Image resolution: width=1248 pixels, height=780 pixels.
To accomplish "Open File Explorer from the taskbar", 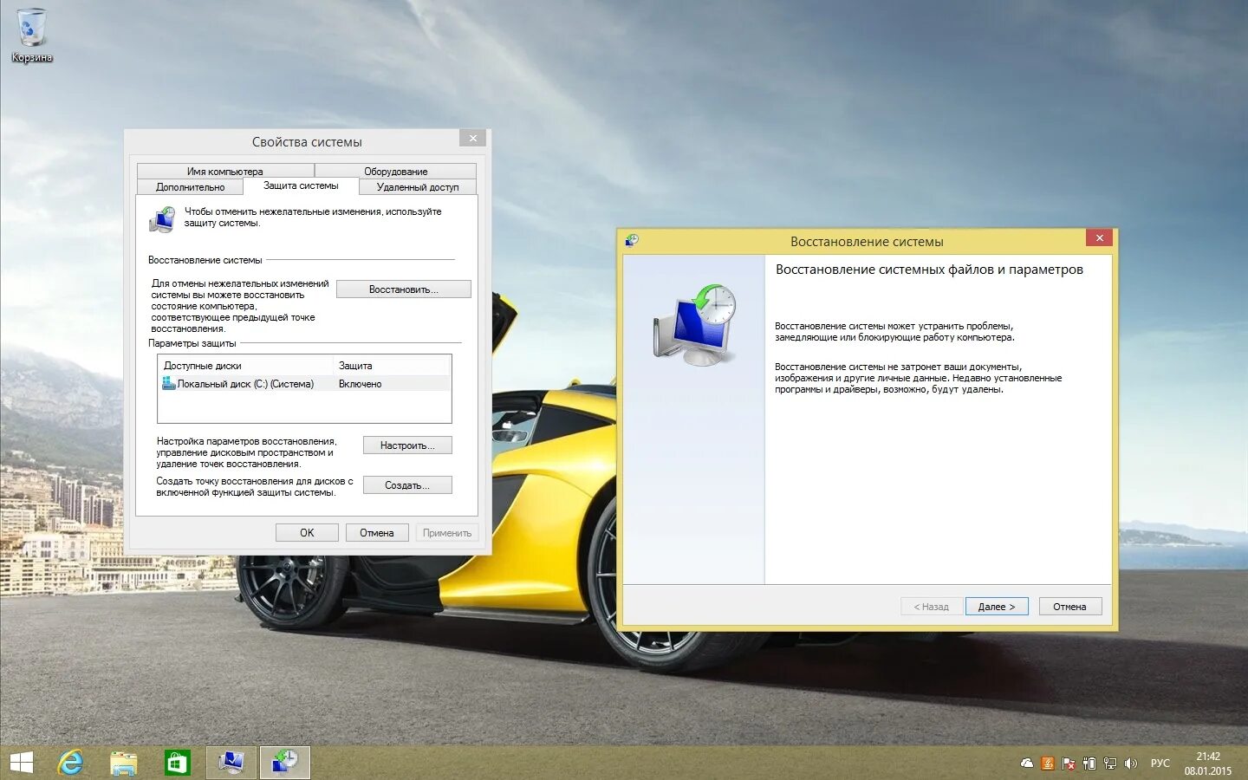I will pos(124,763).
